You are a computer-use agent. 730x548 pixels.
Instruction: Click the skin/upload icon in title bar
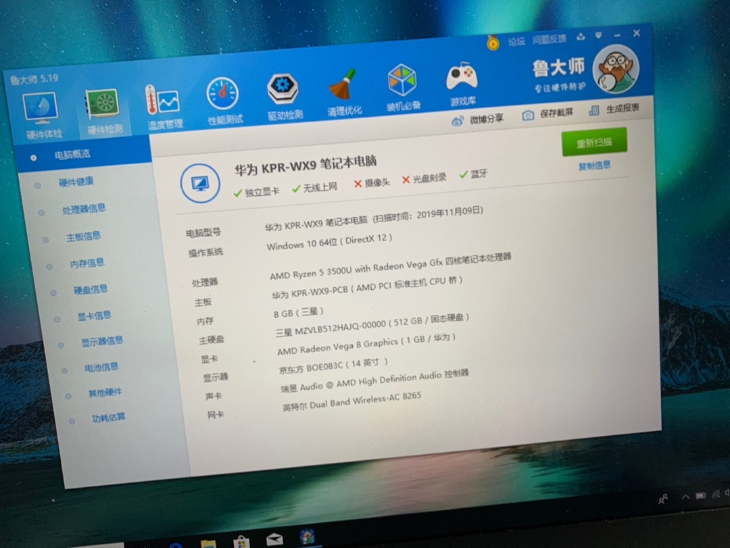[581, 36]
